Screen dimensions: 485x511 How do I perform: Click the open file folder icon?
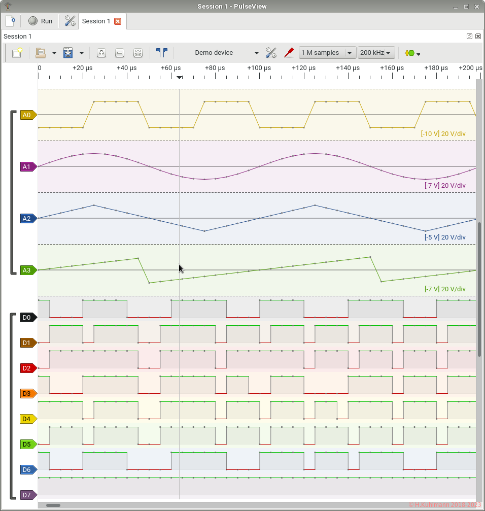[41, 53]
